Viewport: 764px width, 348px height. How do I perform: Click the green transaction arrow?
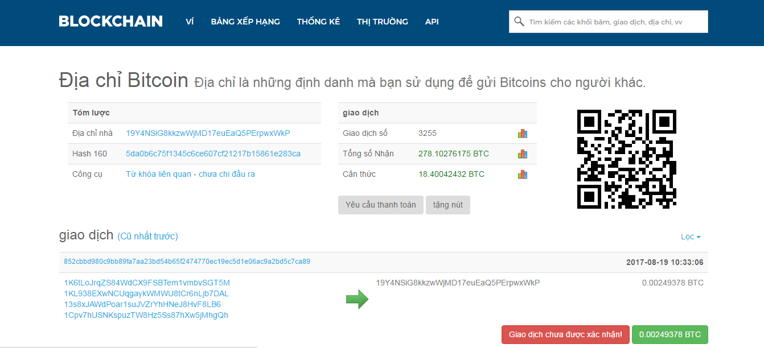(357, 299)
